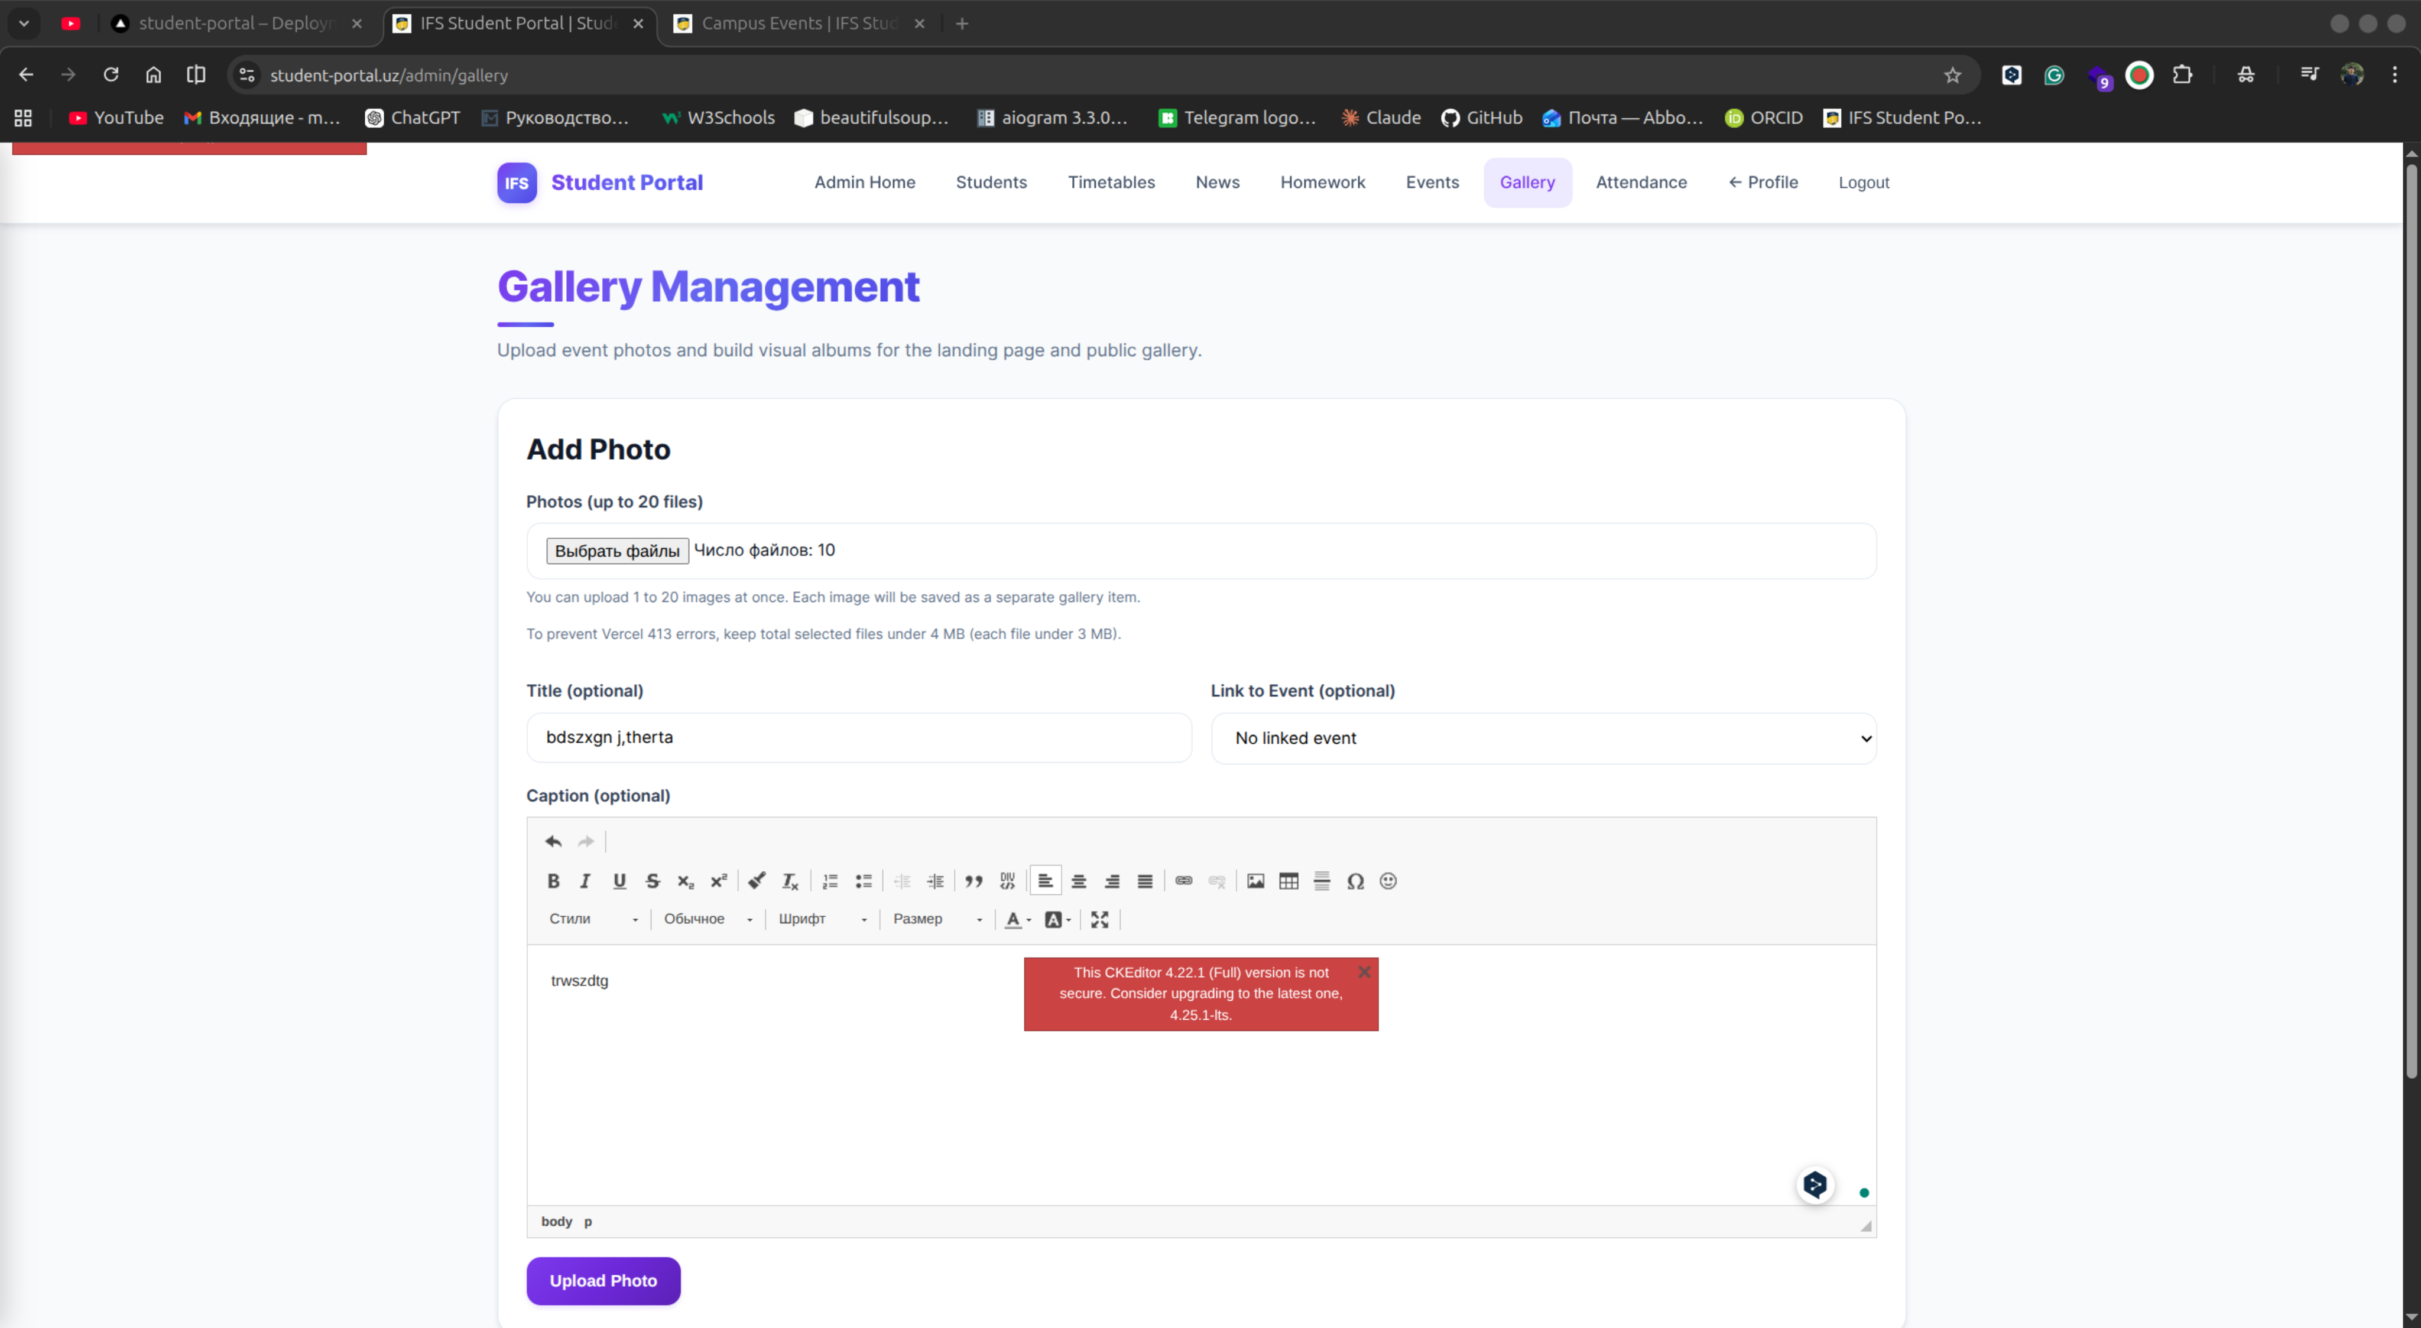The height and width of the screenshot is (1328, 2421).
Task: Open the text color picker
Action: tap(1018, 919)
